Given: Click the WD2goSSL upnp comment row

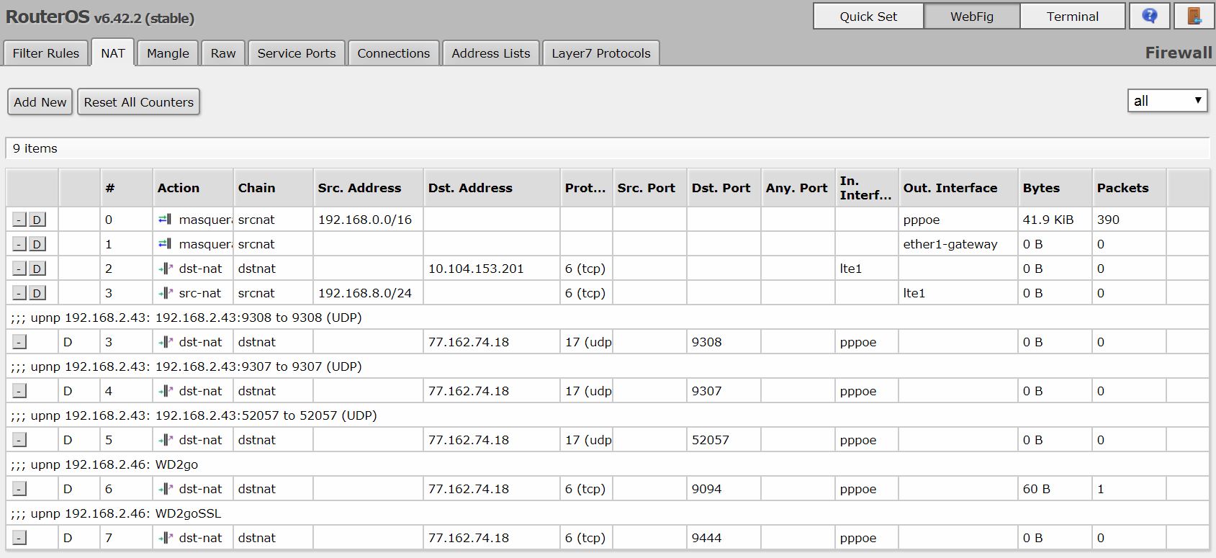Looking at the screenshot, I should (608, 513).
